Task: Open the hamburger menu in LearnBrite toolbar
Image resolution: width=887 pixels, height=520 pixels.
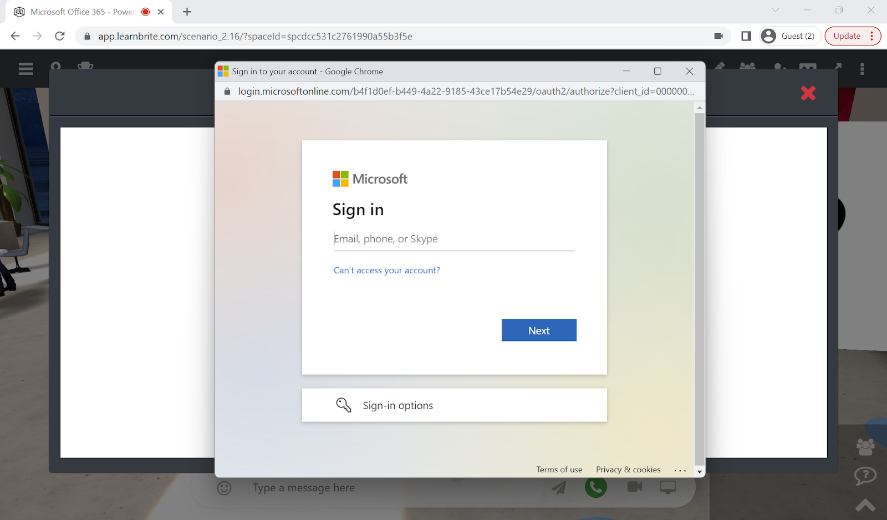Action: point(26,69)
